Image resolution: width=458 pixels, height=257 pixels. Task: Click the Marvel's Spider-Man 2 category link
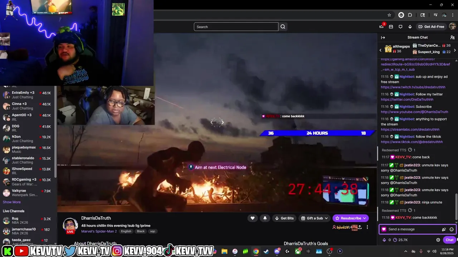(99, 231)
